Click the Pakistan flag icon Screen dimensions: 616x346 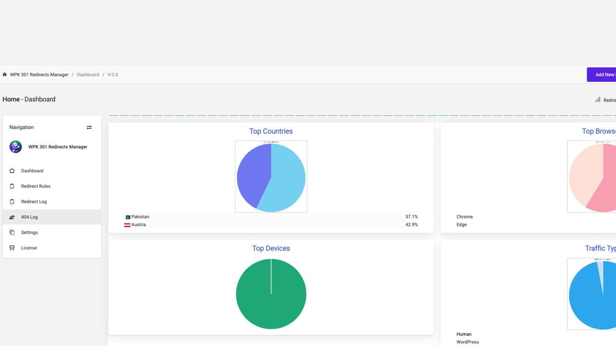128,217
